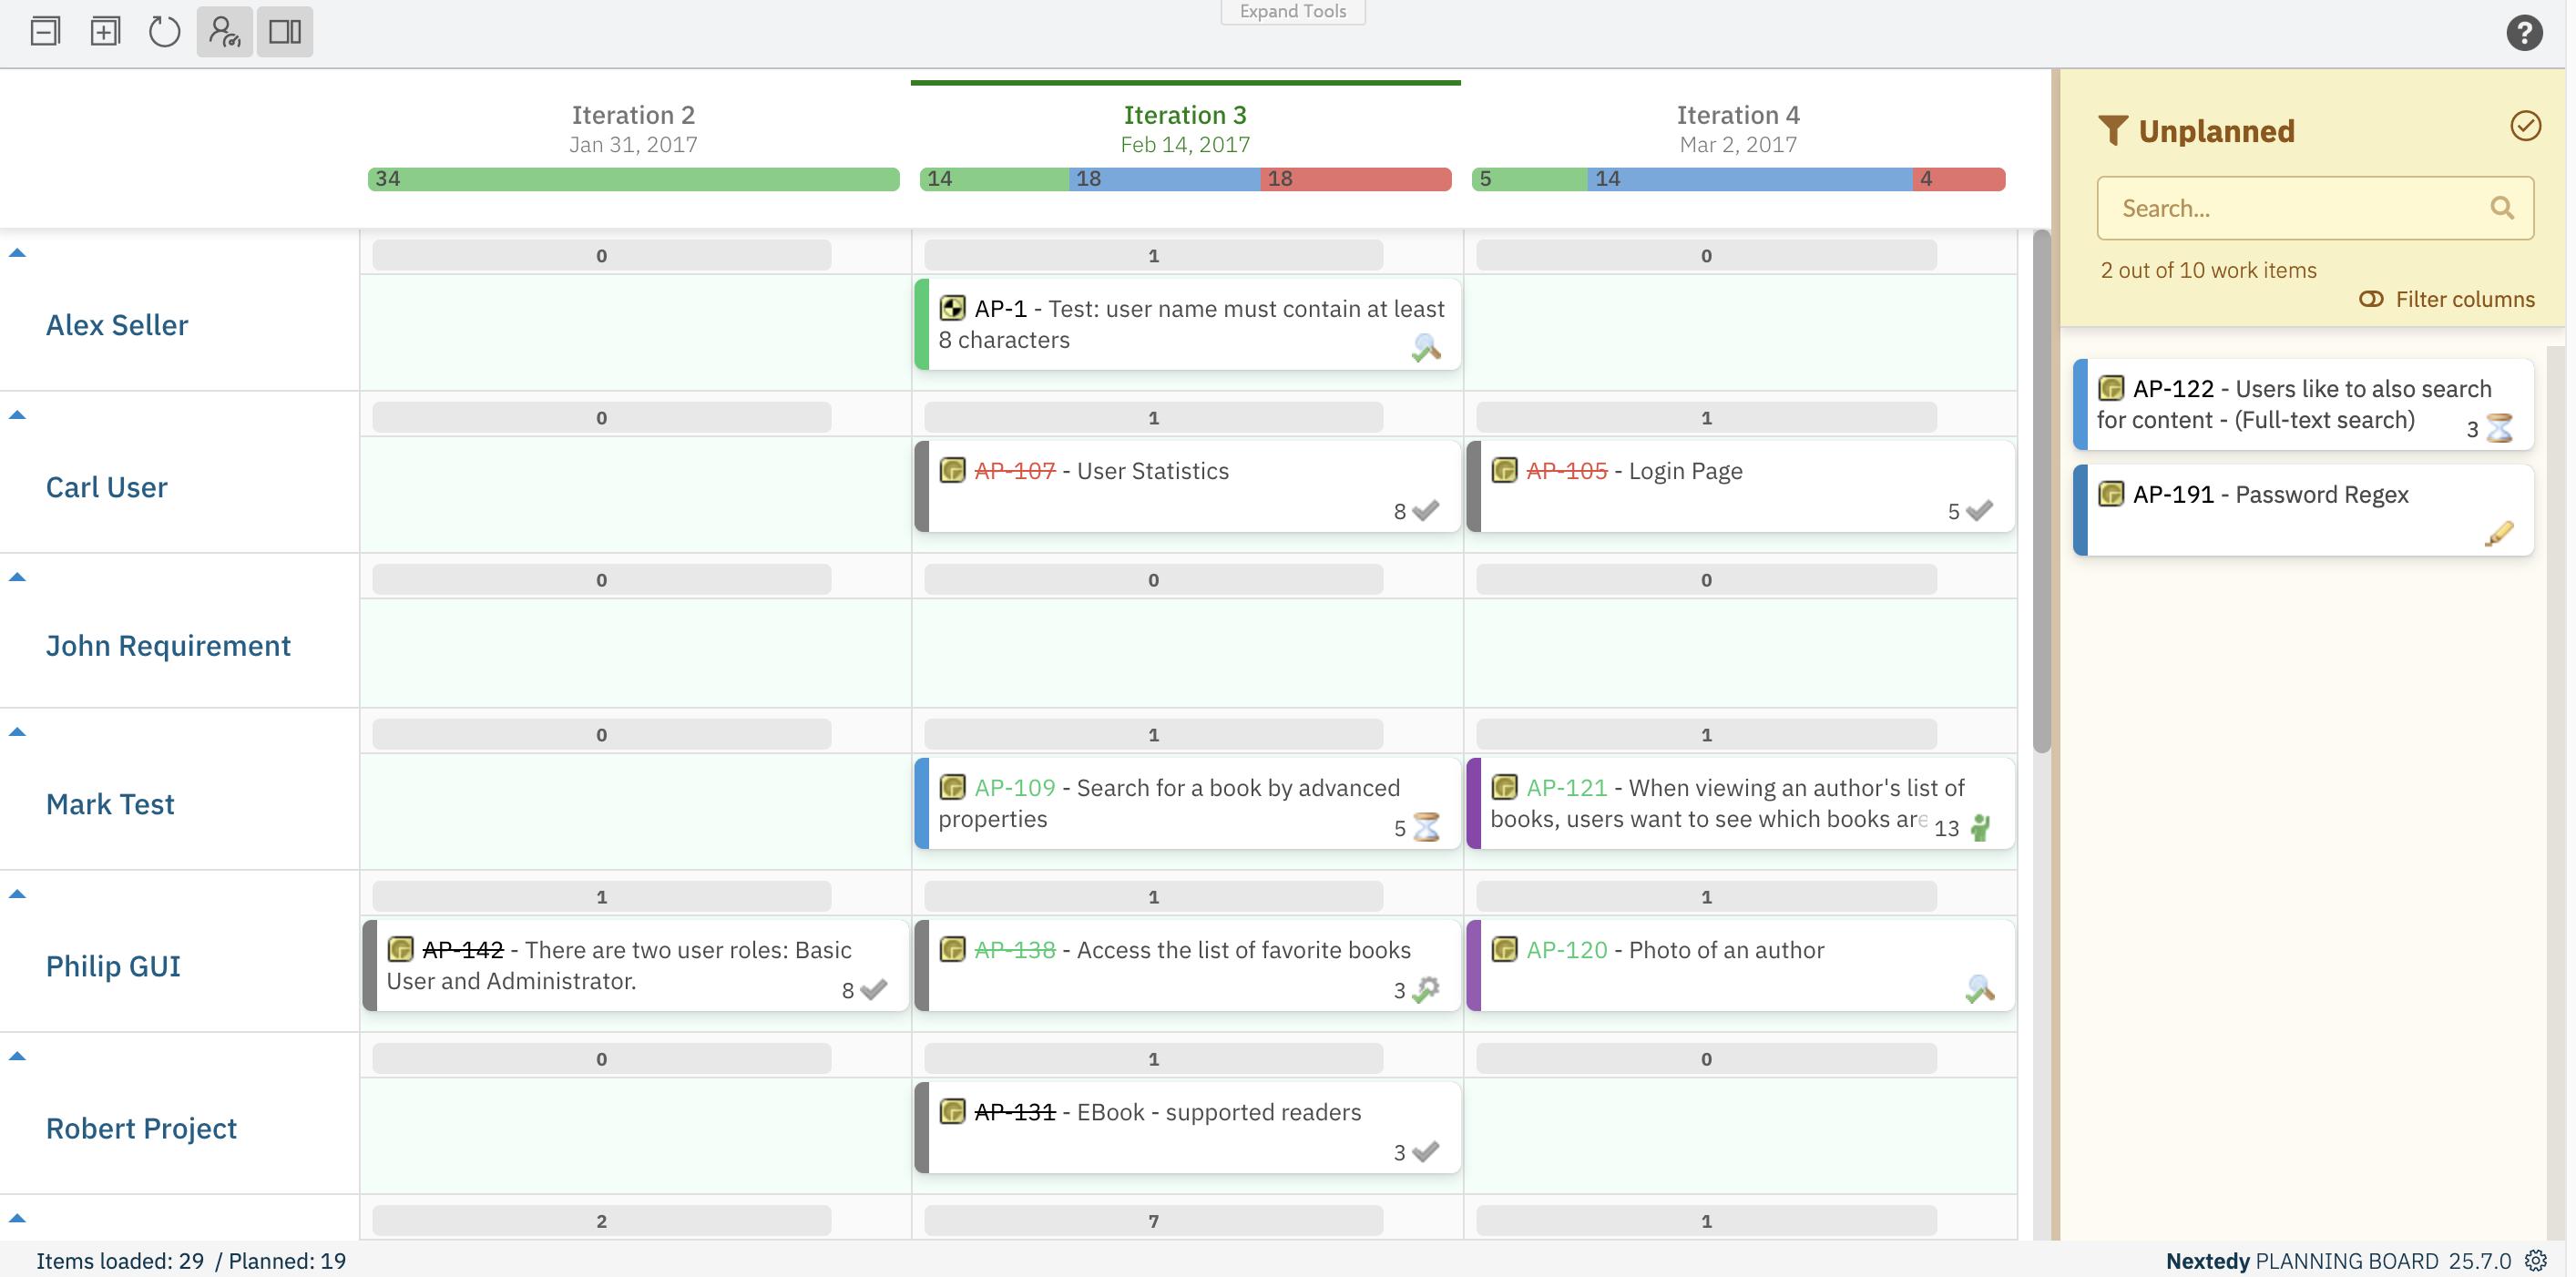Open the settings gear in the footer
The image size is (2576, 1277).
[2535, 1260]
